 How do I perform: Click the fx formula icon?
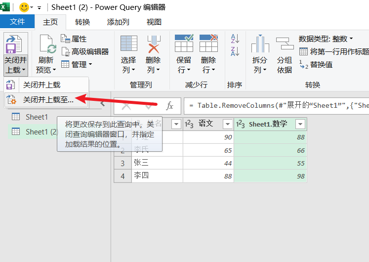coord(169,106)
